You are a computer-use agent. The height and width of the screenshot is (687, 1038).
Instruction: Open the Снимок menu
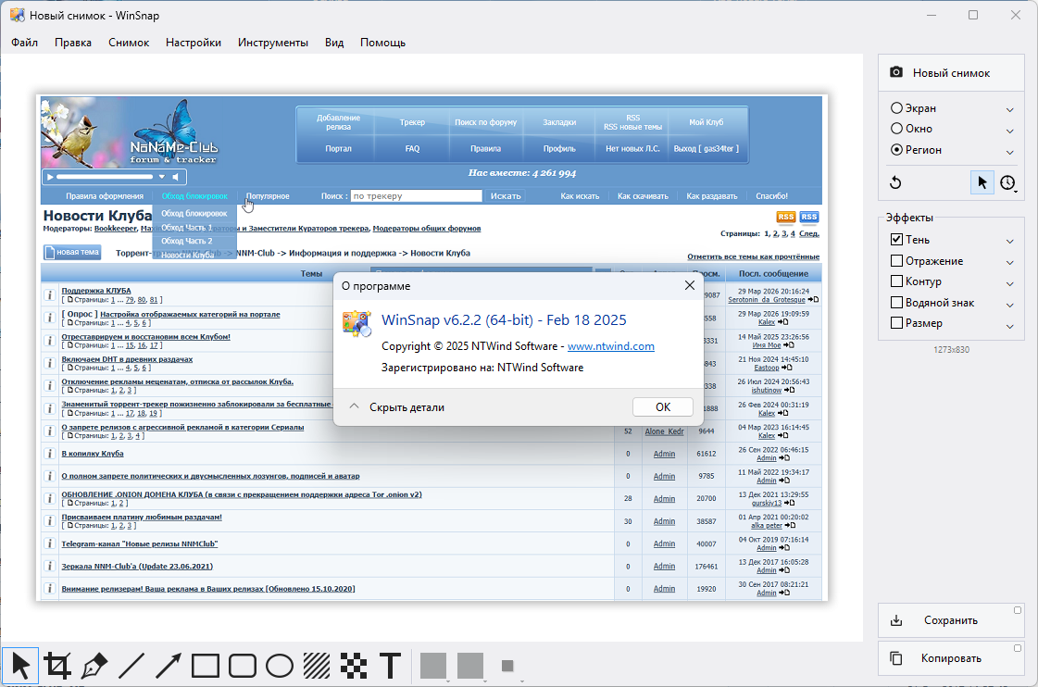point(129,43)
